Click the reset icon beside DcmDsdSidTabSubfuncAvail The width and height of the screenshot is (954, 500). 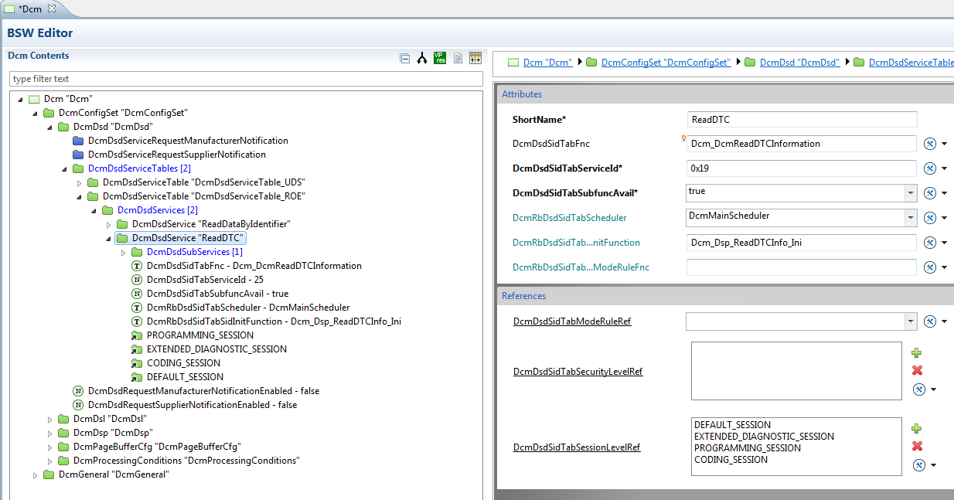(930, 193)
